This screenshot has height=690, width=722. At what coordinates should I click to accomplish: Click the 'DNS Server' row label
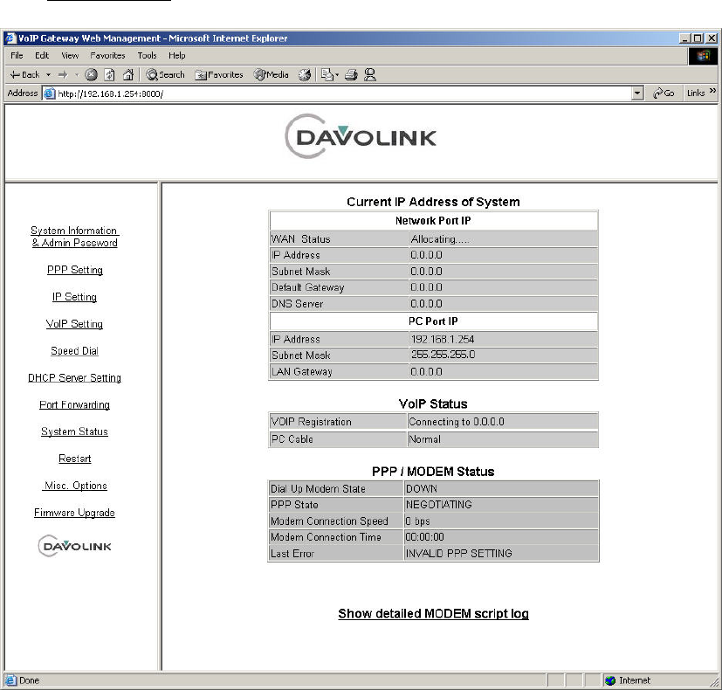pyautogui.click(x=297, y=304)
